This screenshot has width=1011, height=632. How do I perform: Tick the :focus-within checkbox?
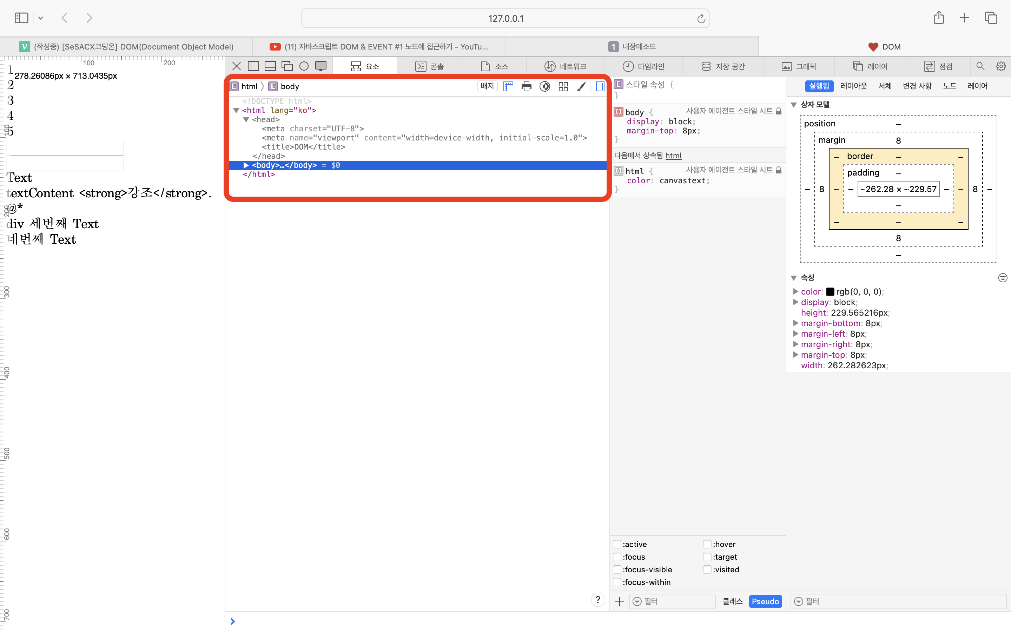(617, 582)
